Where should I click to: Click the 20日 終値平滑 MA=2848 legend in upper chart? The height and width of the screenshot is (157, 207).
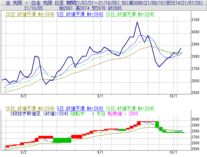[x=30, y=14]
